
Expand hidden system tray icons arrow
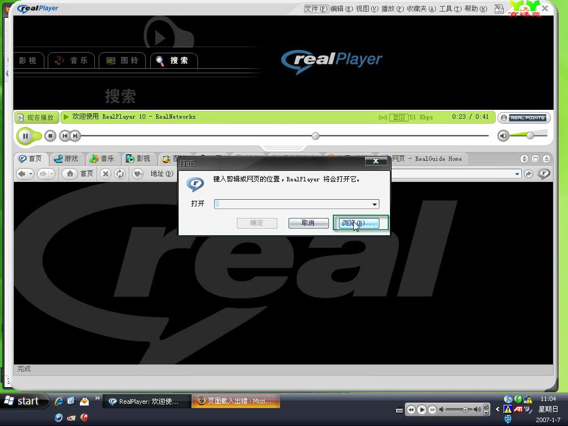tap(498, 409)
